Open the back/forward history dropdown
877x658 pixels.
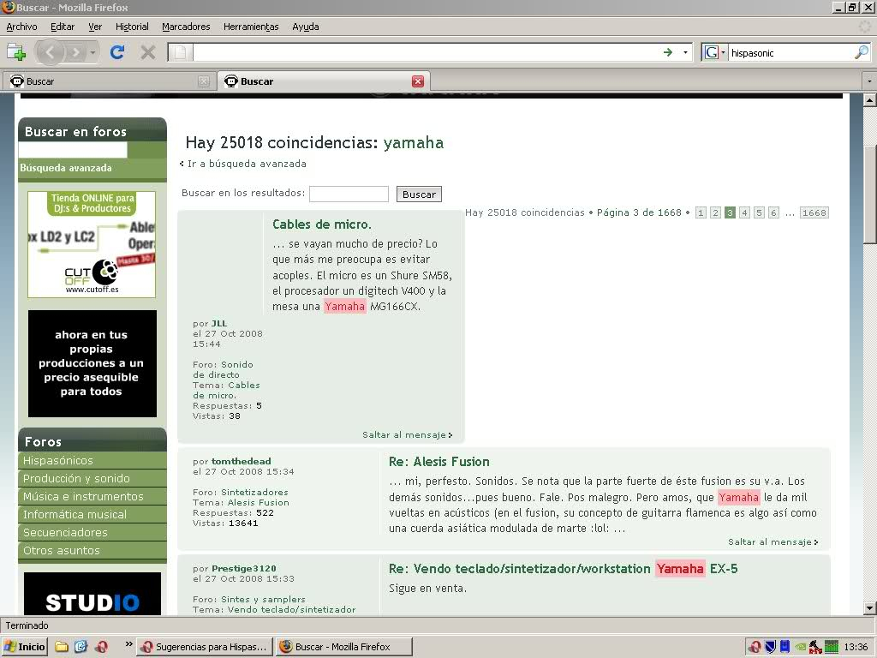(92, 52)
